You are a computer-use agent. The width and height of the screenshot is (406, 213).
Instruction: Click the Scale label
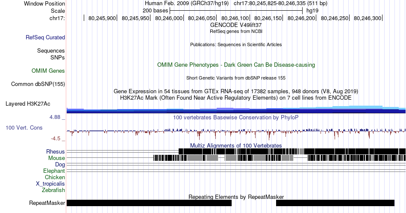point(58,11)
